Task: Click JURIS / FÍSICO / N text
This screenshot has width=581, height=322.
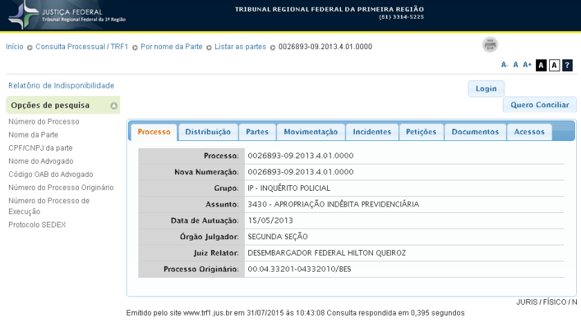Action: (x=546, y=303)
